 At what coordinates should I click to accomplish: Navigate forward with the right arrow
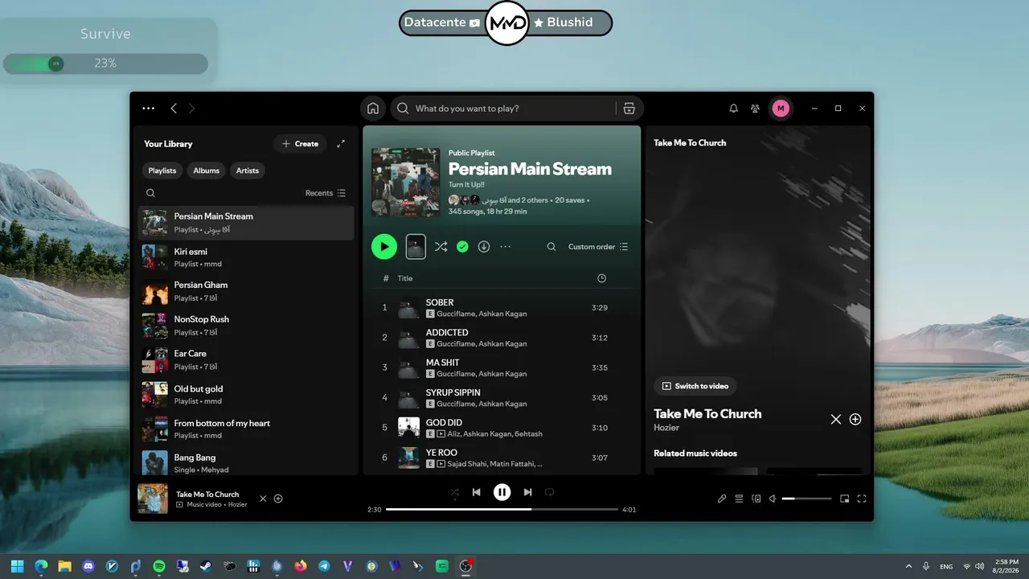point(191,109)
